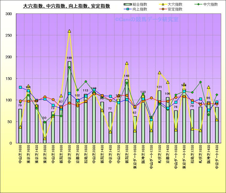
Task: Click the cyan square point above 中山芝1600
Action: pos(20,87)
